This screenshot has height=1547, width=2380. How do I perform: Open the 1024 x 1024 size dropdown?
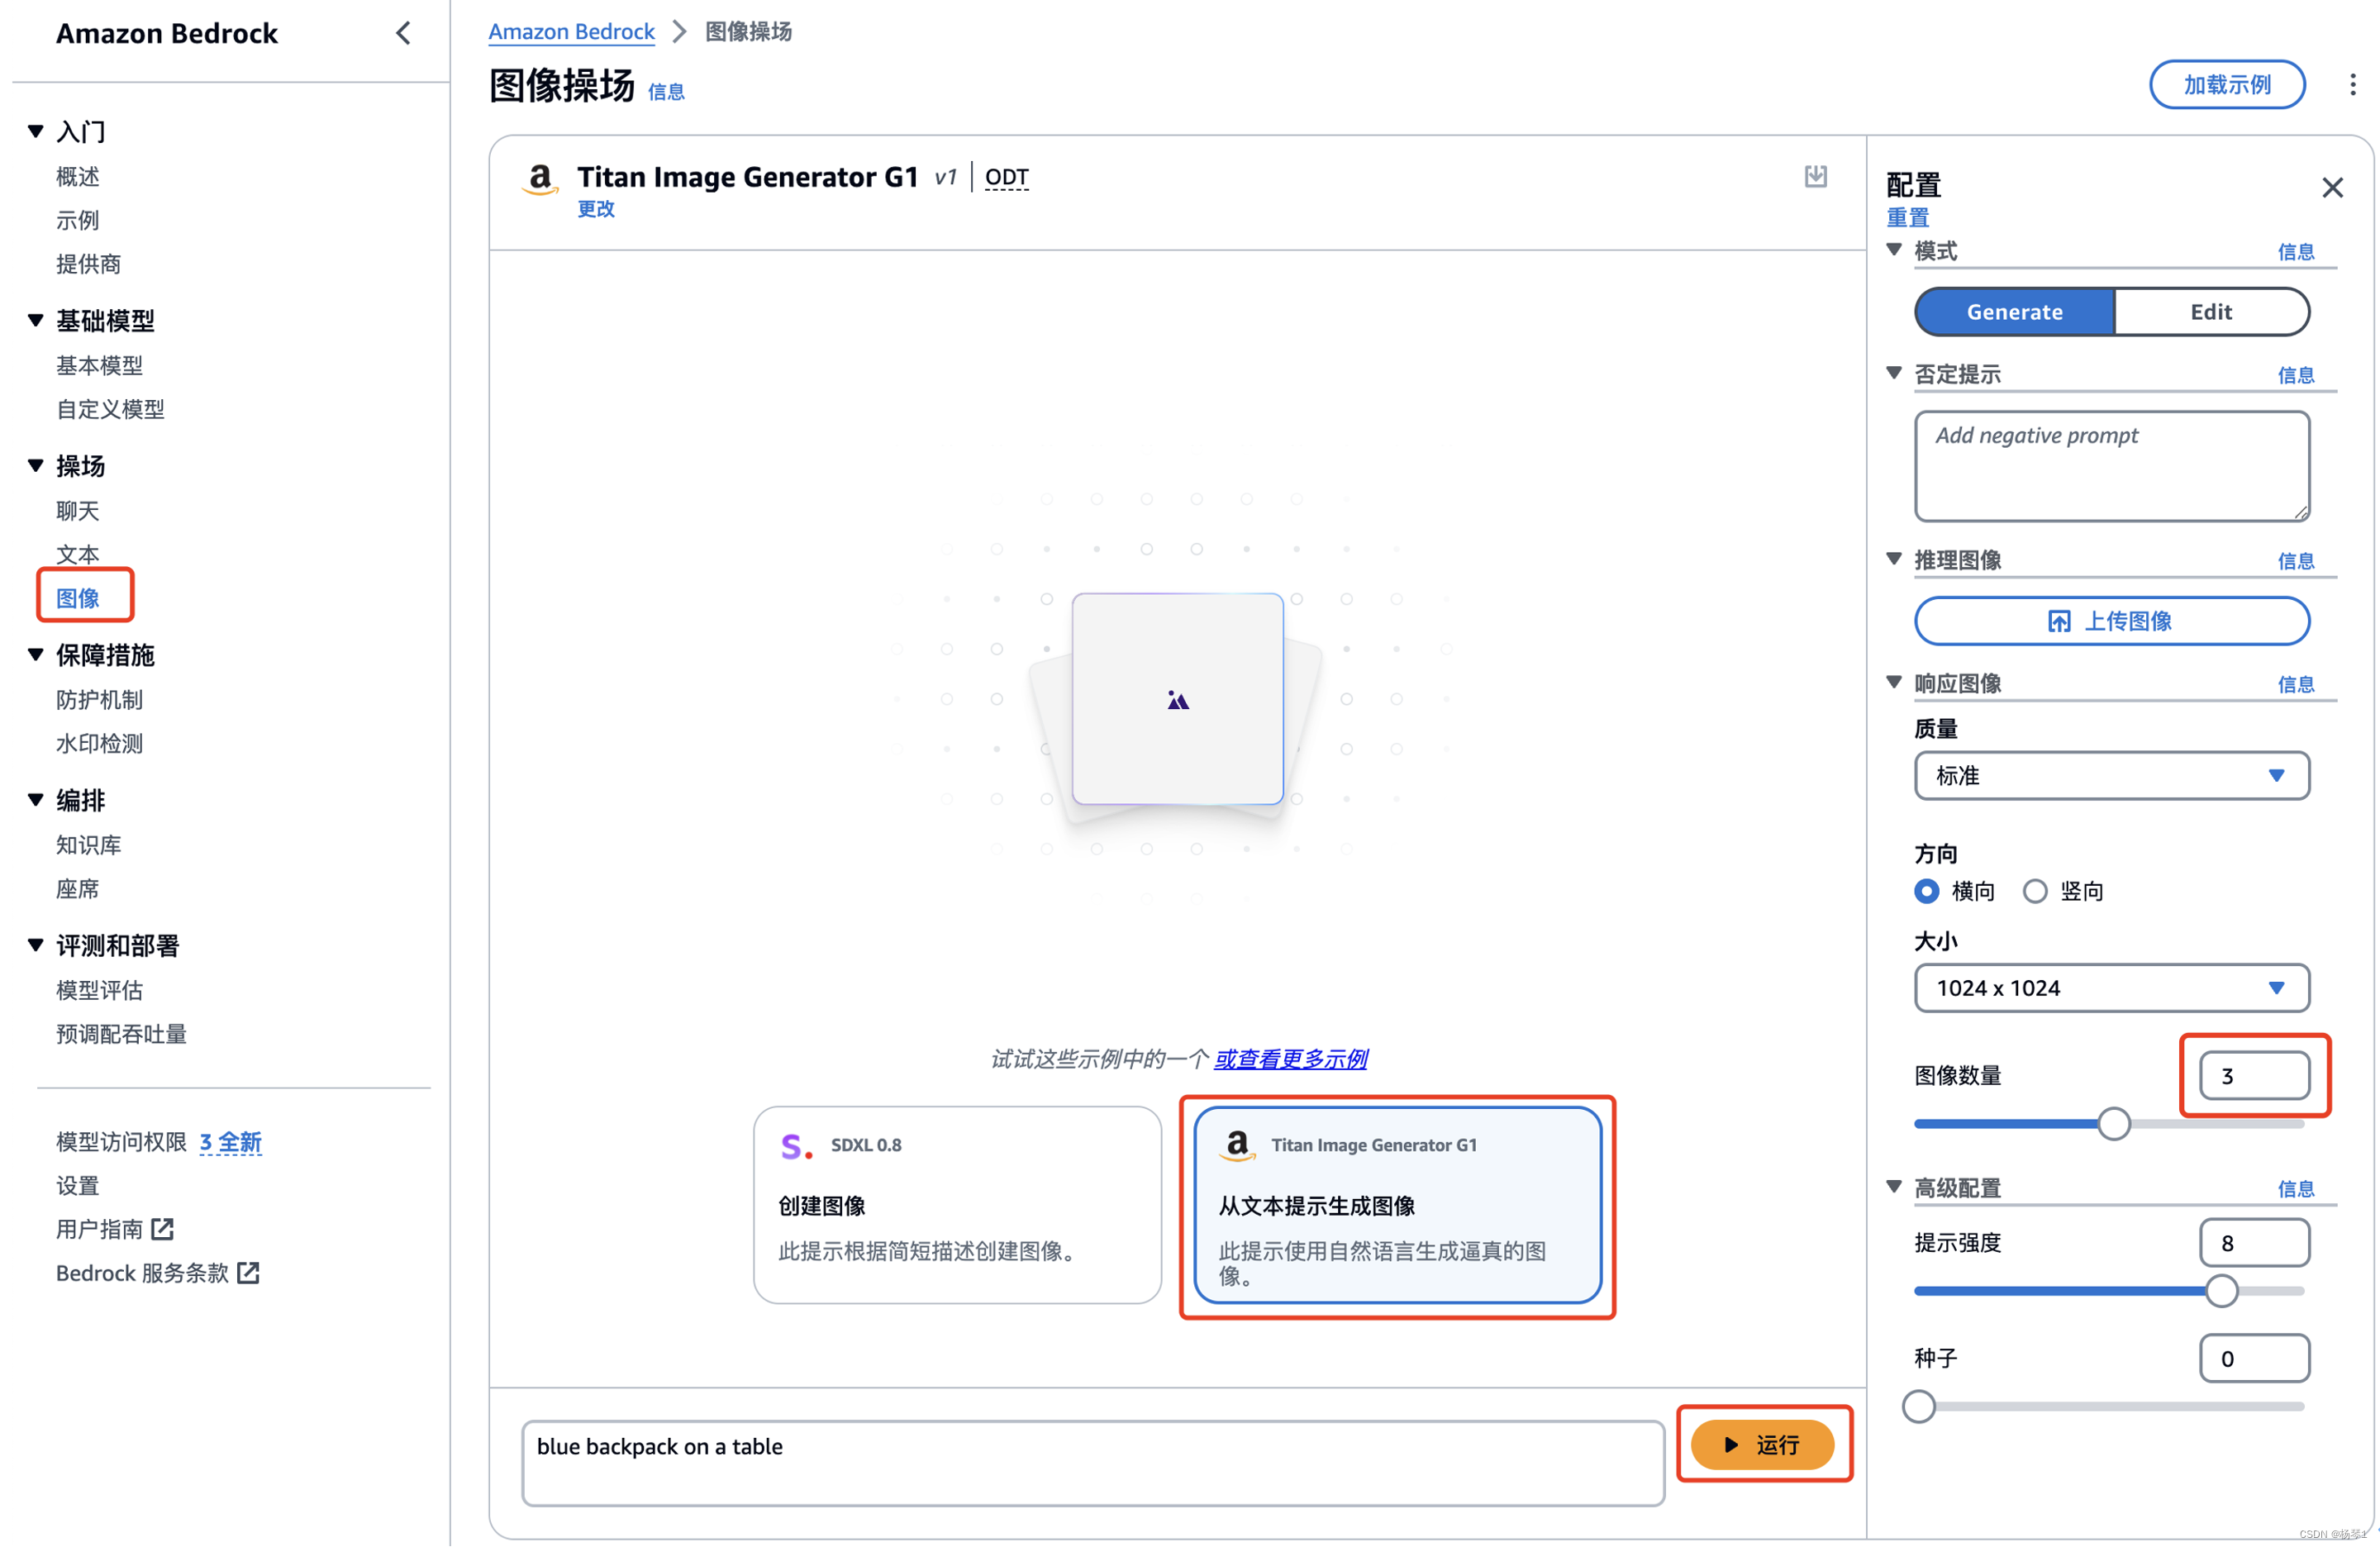[2111, 988]
